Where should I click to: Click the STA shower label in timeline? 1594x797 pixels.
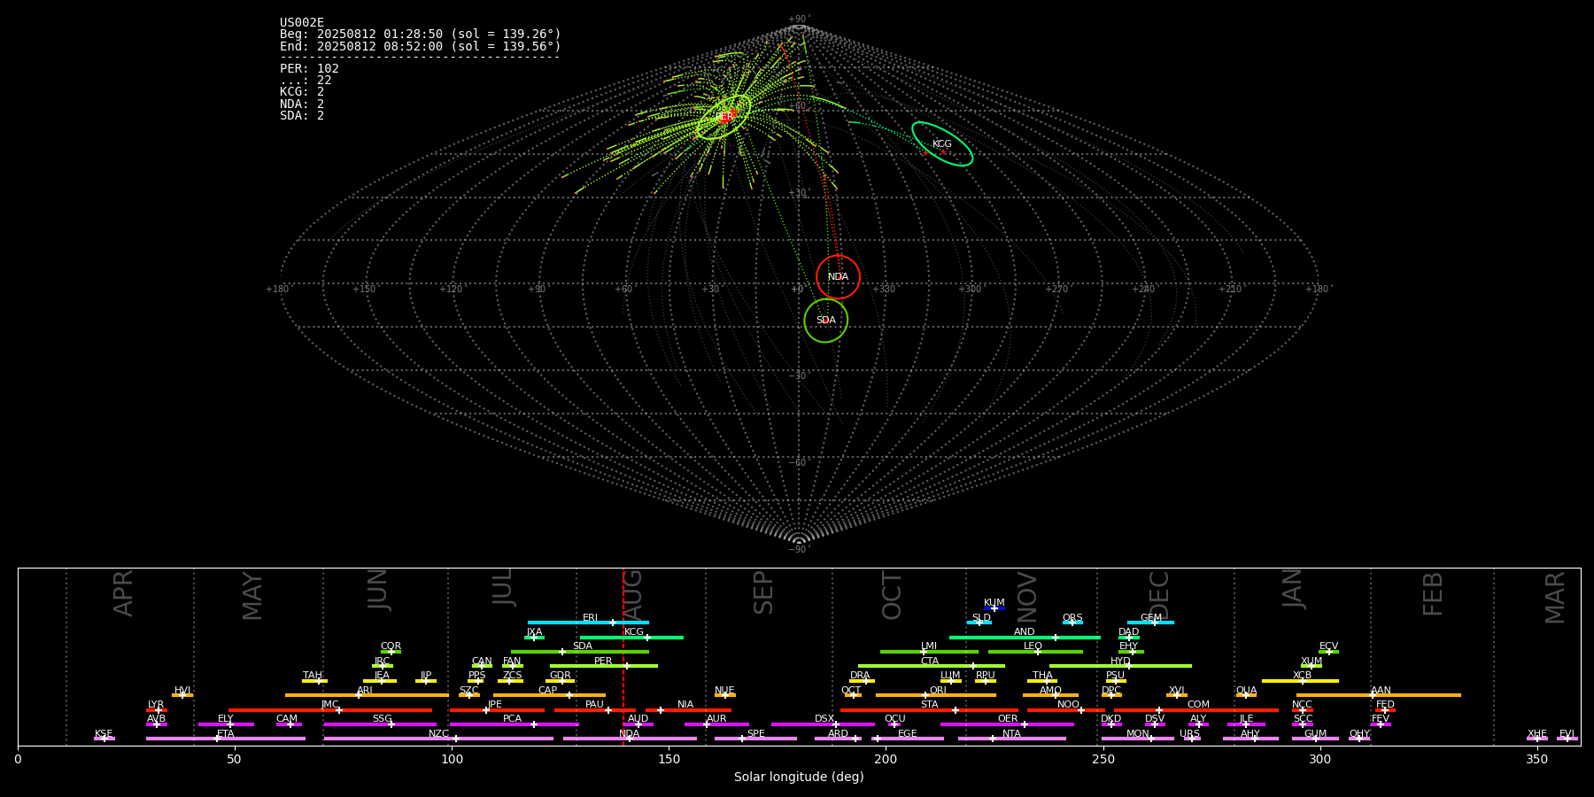click(x=929, y=705)
